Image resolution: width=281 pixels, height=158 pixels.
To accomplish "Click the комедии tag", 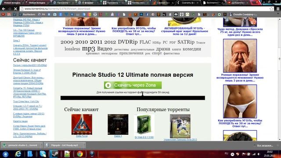I will 192,49.
